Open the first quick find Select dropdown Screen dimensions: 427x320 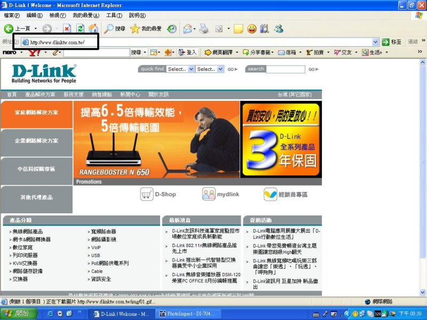click(180, 69)
